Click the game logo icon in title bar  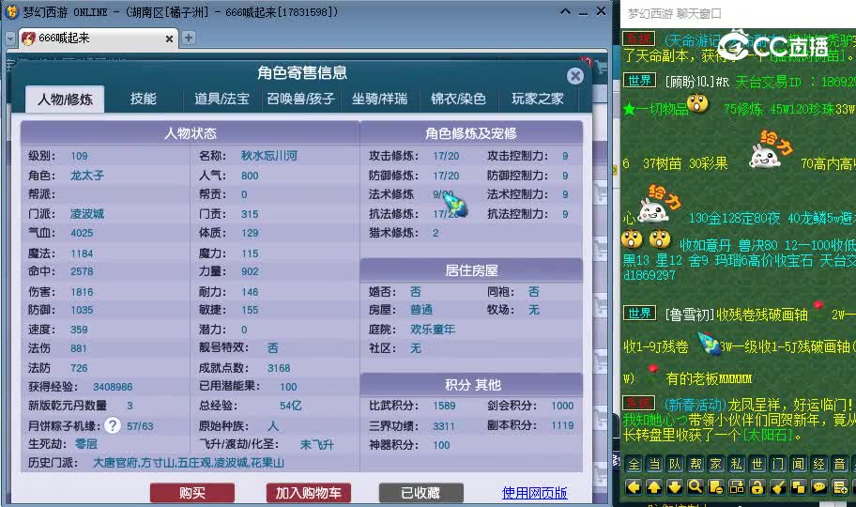pos(11,11)
